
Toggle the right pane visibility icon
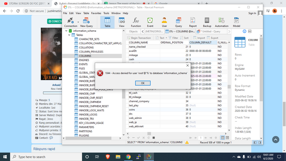(260, 142)
